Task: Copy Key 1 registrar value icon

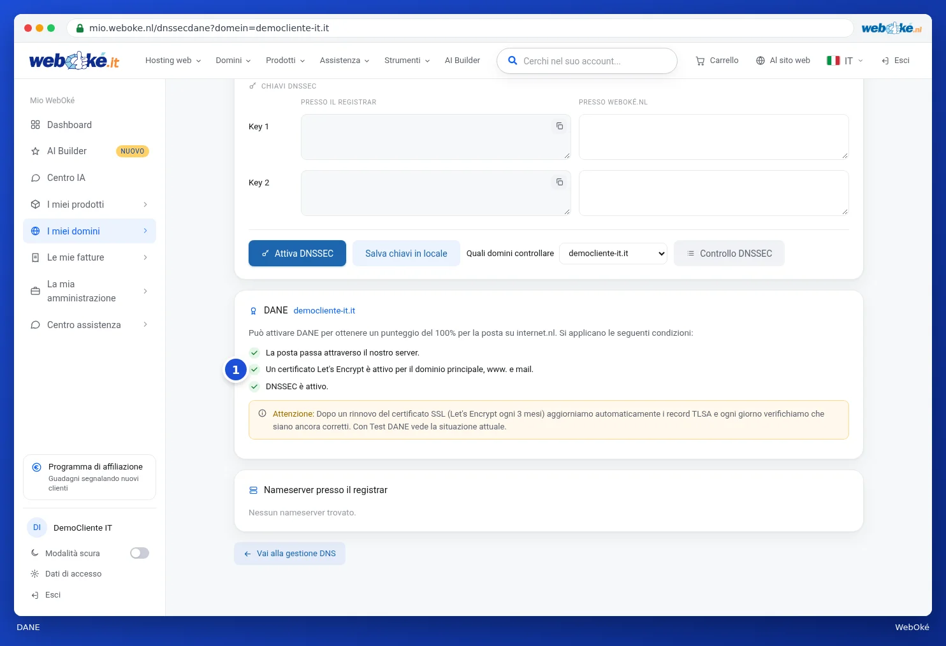Action: coord(560,126)
